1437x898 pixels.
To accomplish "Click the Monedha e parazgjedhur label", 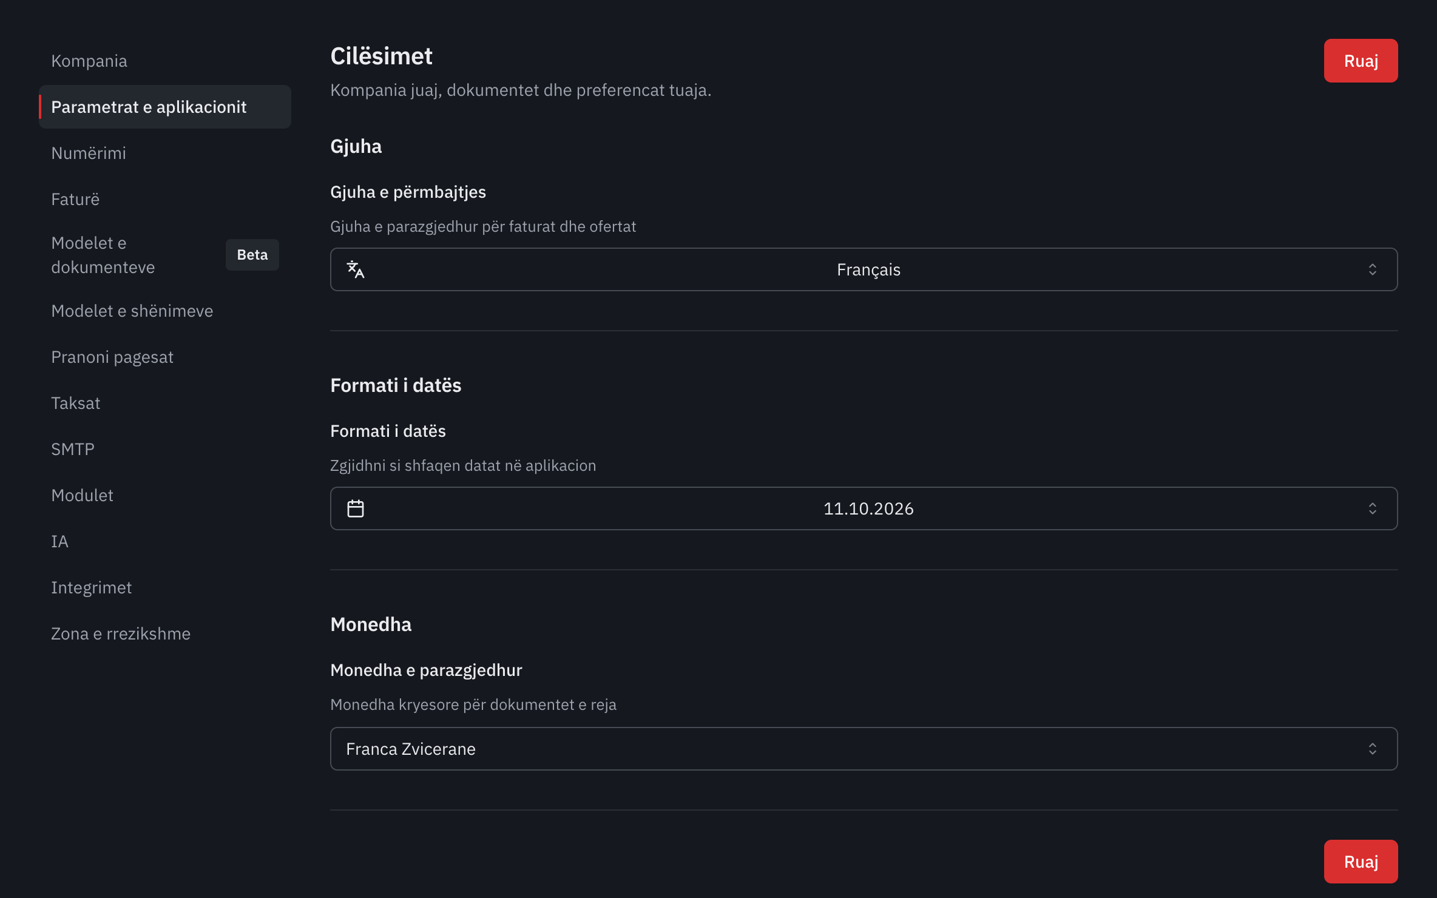I will click(x=426, y=670).
